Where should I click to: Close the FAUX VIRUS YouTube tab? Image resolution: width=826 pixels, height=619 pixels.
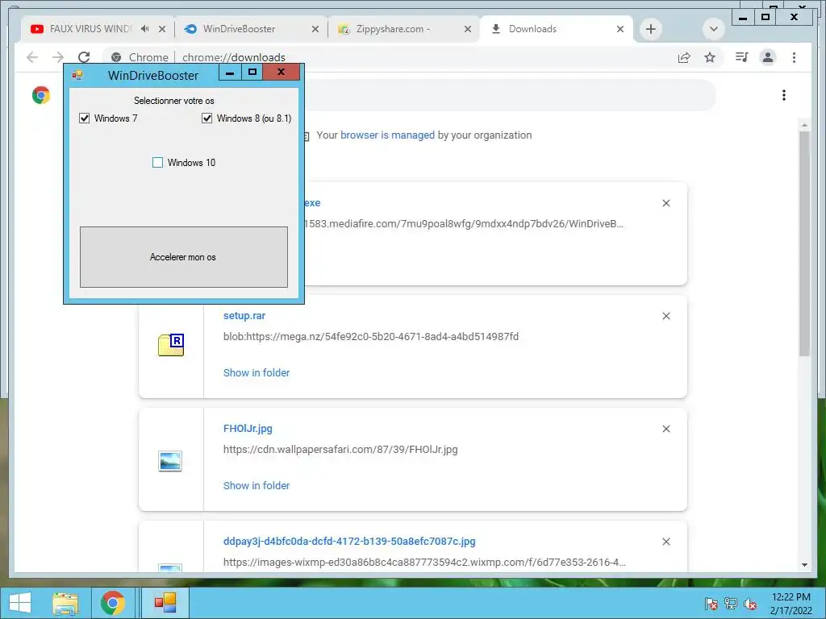pos(162,29)
